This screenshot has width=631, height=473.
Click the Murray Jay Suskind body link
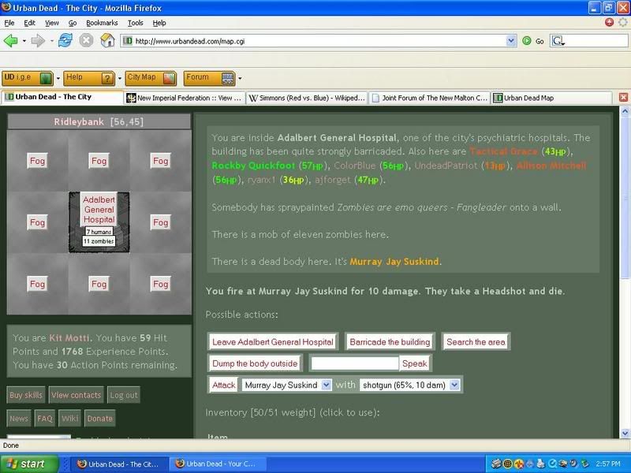[x=394, y=262]
